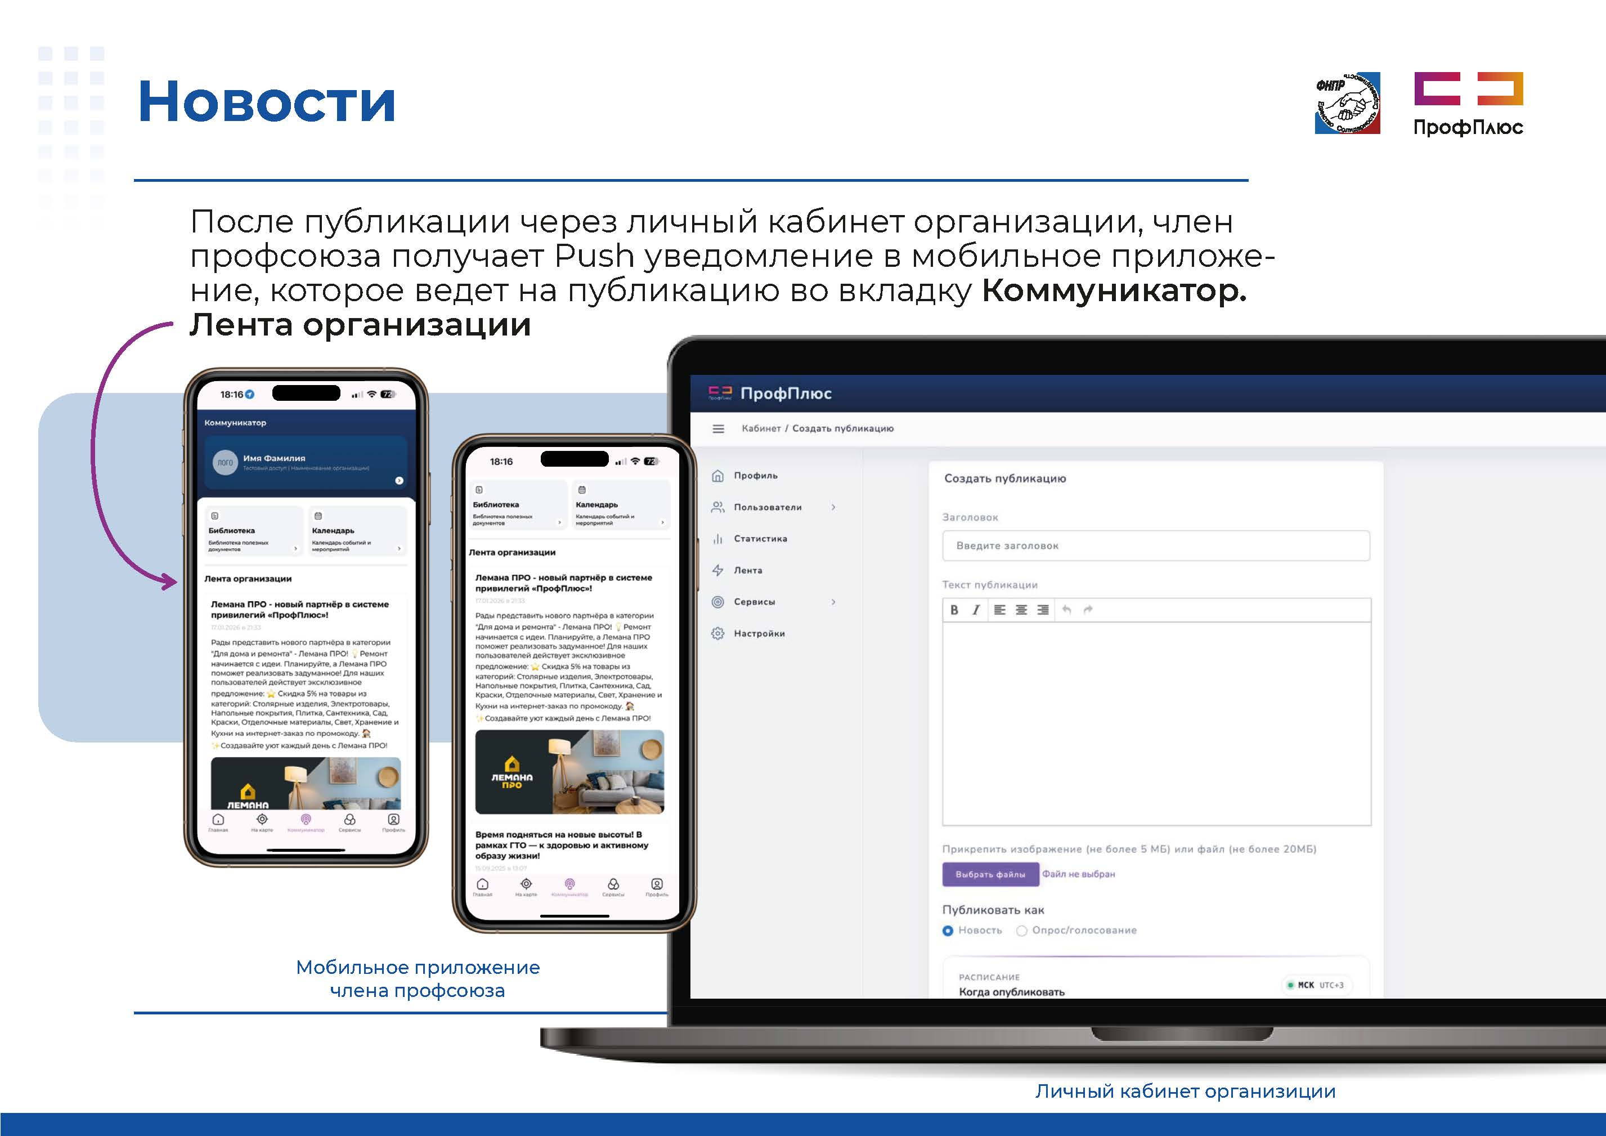This screenshot has height=1136, width=1606.
Task: Open the Статистика bar-chart icon
Action: click(x=717, y=539)
